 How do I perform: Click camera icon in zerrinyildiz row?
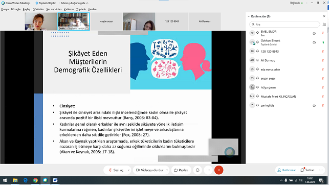[x=314, y=106]
